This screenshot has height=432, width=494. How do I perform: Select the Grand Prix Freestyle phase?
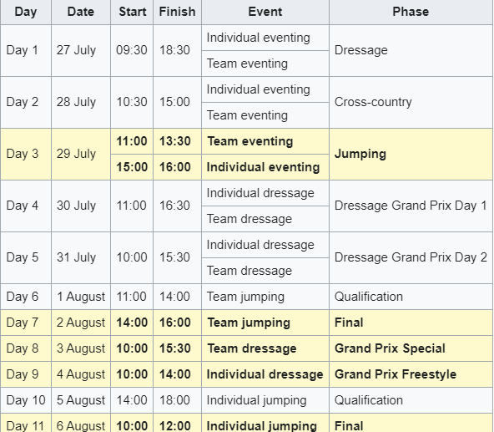(x=411, y=374)
